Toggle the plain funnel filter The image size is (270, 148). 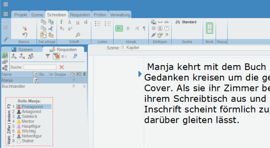pos(48,56)
